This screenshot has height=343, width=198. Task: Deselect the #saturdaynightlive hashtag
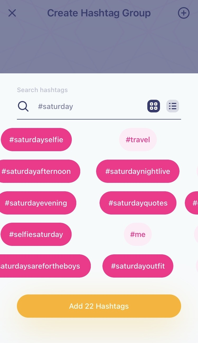tap(138, 171)
